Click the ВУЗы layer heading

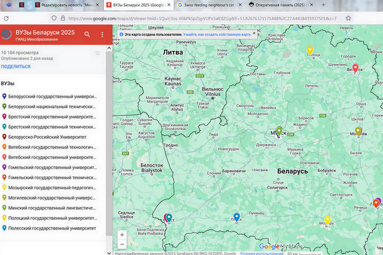tap(7, 83)
